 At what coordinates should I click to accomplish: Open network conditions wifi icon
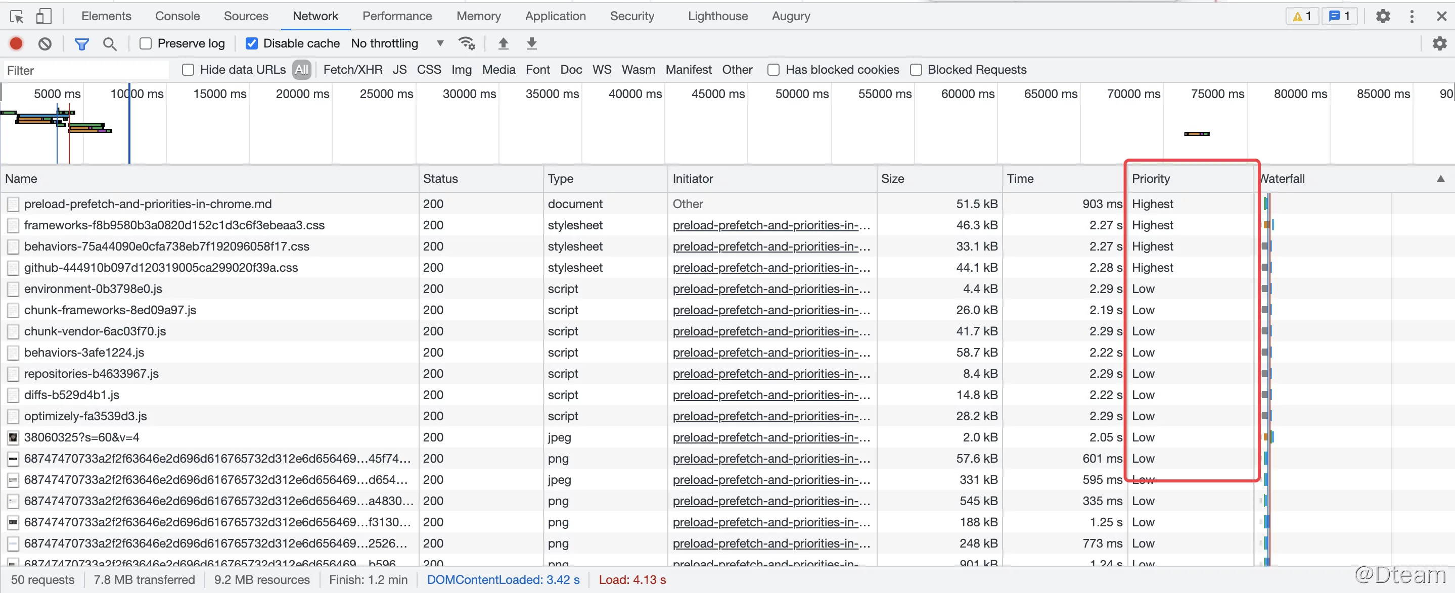click(x=467, y=43)
